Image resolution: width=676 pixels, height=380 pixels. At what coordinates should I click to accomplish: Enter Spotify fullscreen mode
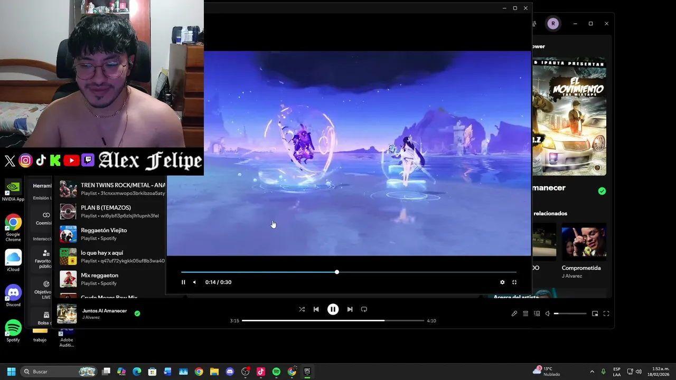[606, 313]
